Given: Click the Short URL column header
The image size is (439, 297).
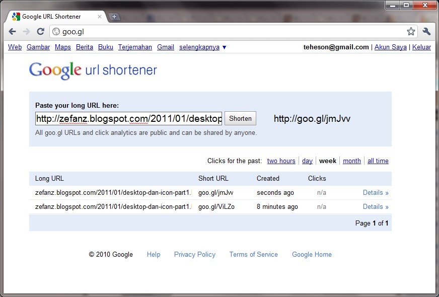Looking at the screenshot, I should [x=213, y=178].
